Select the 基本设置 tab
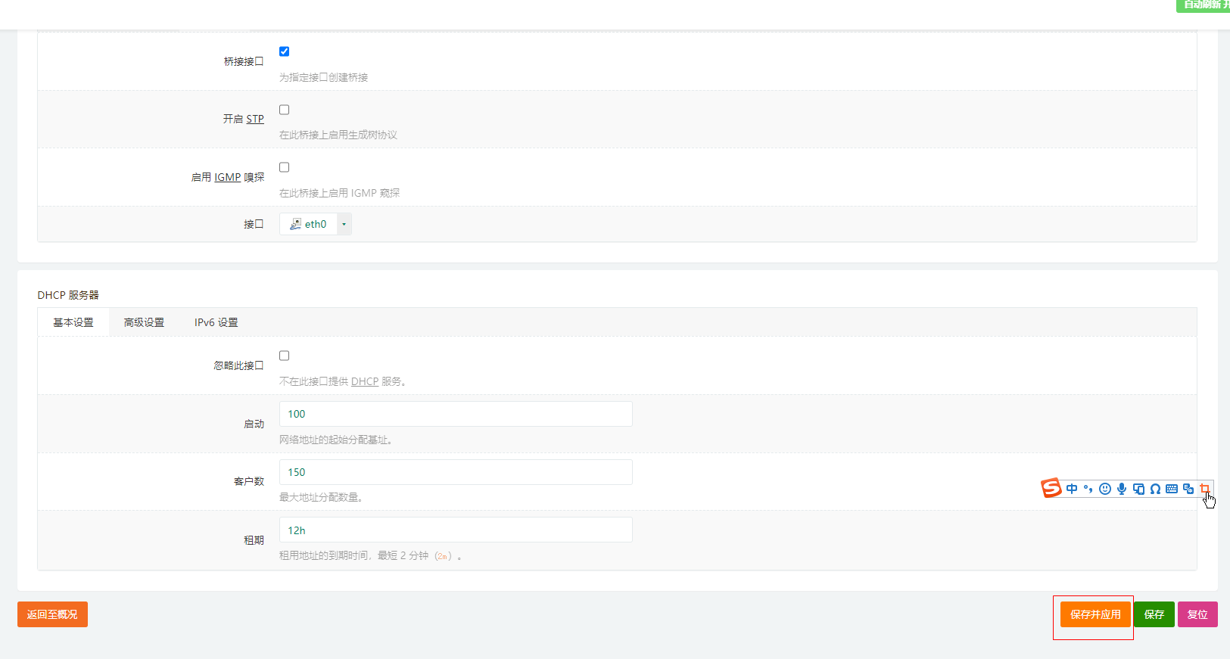This screenshot has height=659, width=1230. [73, 322]
